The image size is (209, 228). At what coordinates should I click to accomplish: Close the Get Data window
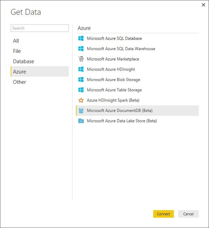point(203,5)
